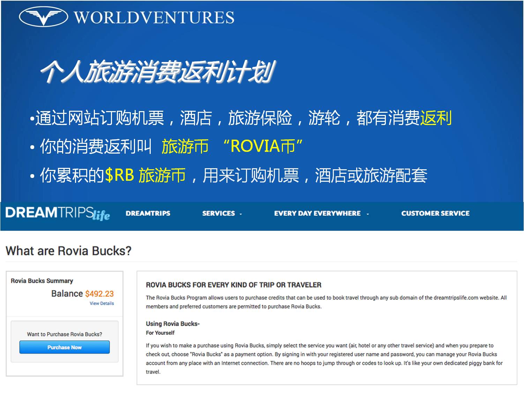This screenshot has height=397, width=524.
Task: Click the yellow 返利 text
Action: pyautogui.click(x=436, y=118)
